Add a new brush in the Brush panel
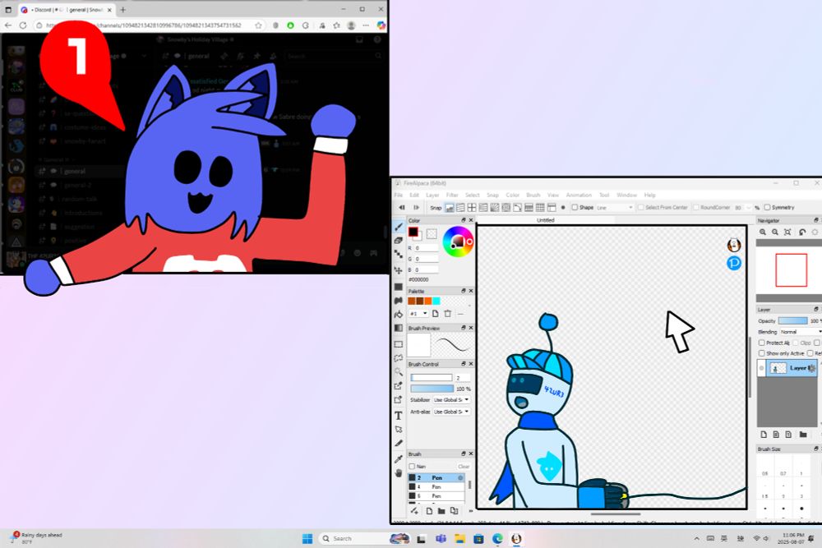The image size is (822, 548). click(429, 511)
